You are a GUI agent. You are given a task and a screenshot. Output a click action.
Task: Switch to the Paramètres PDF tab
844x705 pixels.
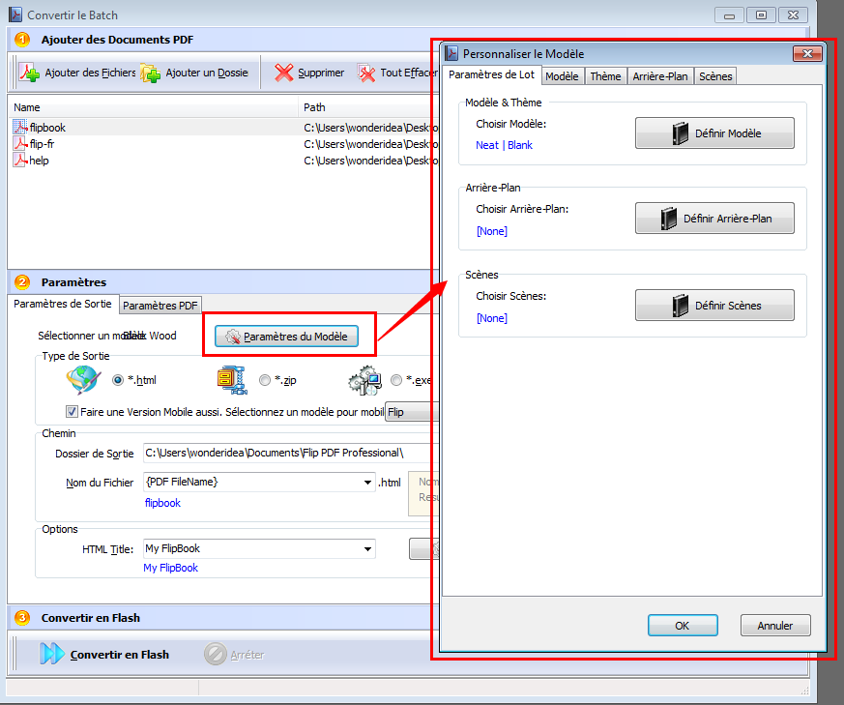160,306
